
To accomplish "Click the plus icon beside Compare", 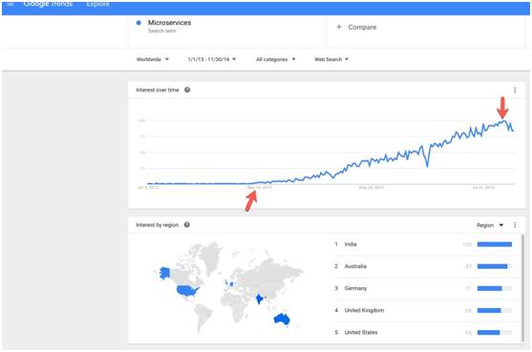I will click(339, 27).
